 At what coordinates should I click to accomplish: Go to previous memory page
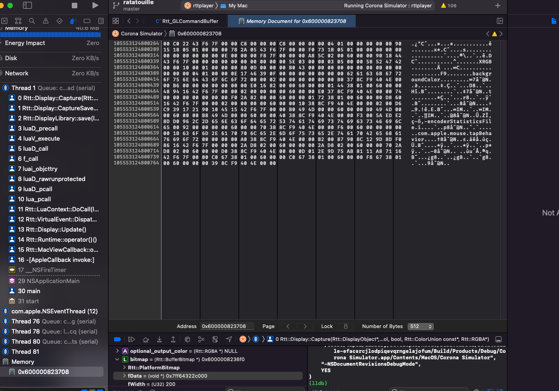(x=288, y=326)
